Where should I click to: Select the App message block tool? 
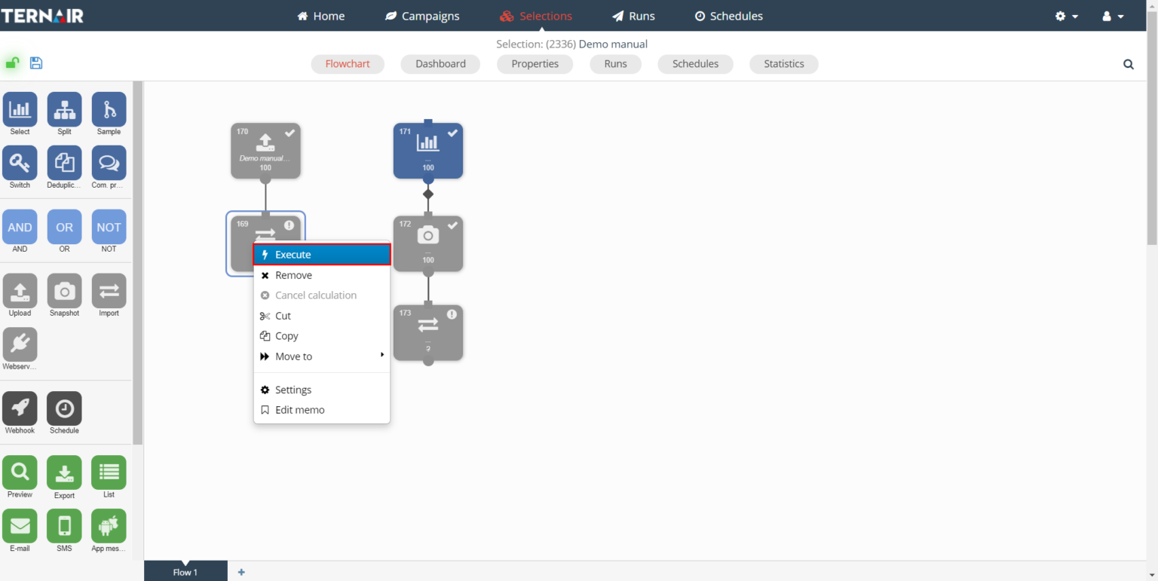coord(109,526)
